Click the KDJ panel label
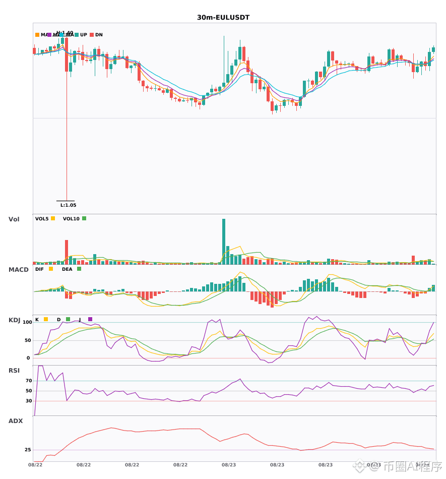Image resolution: width=446 pixels, height=479 pixels. coord(14,320)
